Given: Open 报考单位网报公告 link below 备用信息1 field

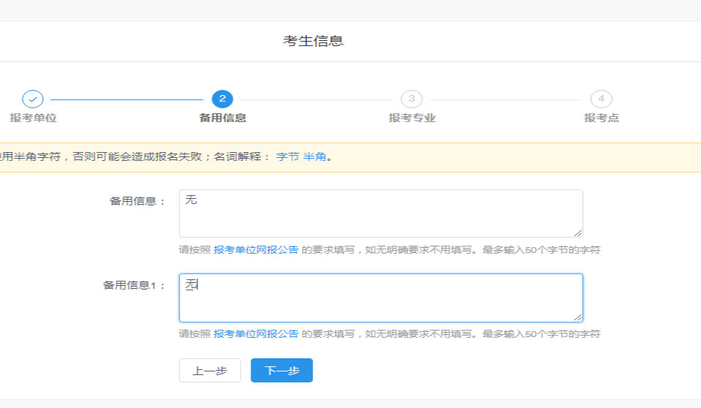Looking at the screenshot, I should (x=255, y=333).
